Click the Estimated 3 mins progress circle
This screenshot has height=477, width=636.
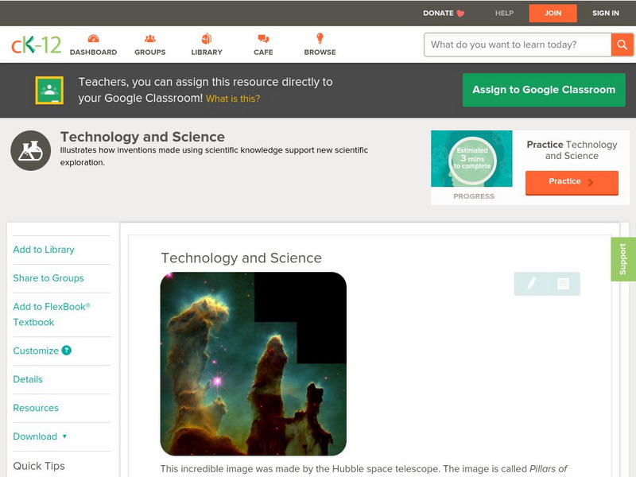click(472, 157)
